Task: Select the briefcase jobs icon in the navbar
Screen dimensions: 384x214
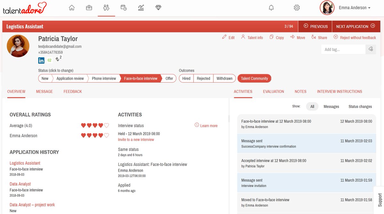Action: [89, 7]
